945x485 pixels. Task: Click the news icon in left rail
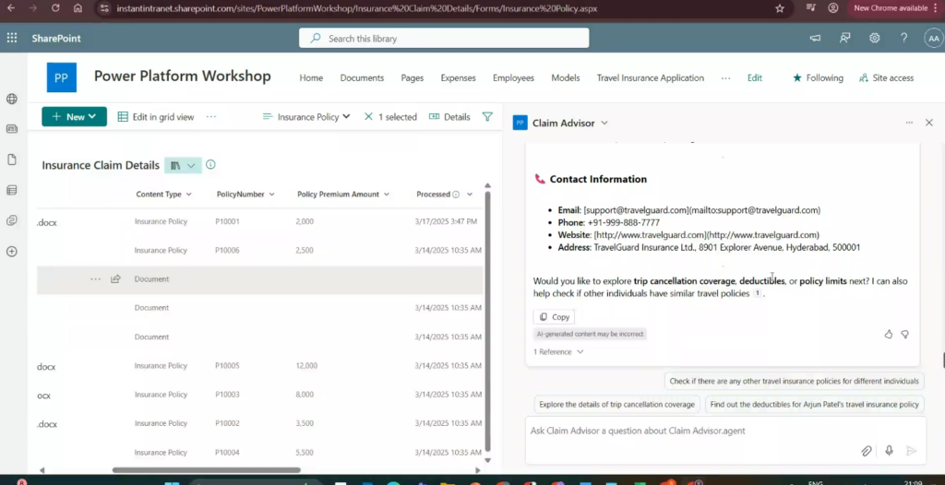point(11,129)
